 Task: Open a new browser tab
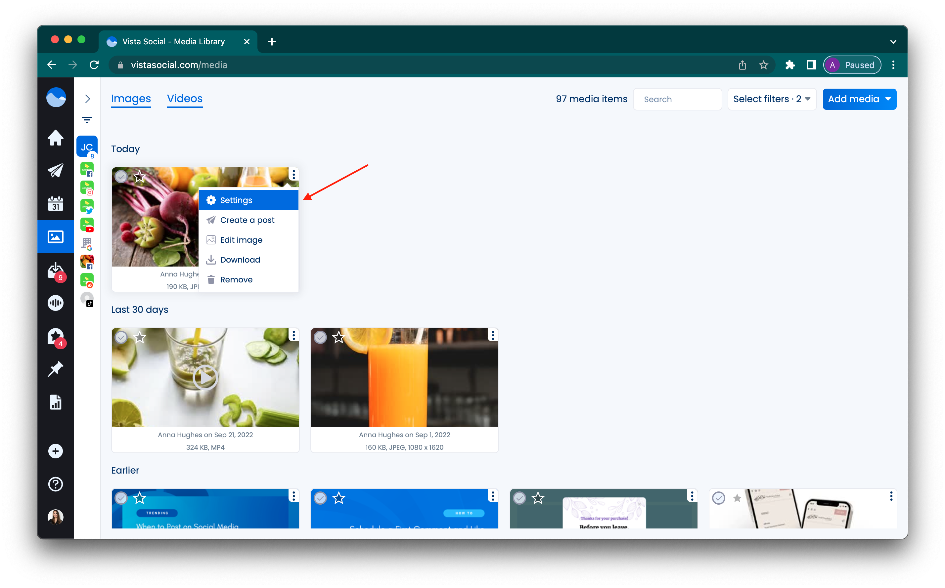tap(272, 42)
